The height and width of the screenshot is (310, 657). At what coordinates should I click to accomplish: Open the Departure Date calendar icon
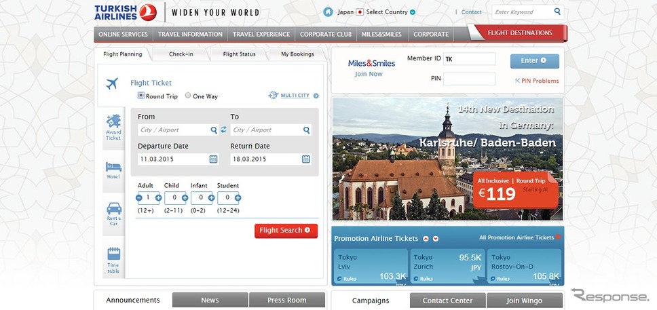tap(213, 159)
